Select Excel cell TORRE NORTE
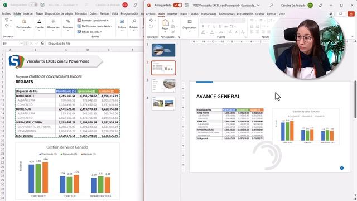 (x=35, y=96)
